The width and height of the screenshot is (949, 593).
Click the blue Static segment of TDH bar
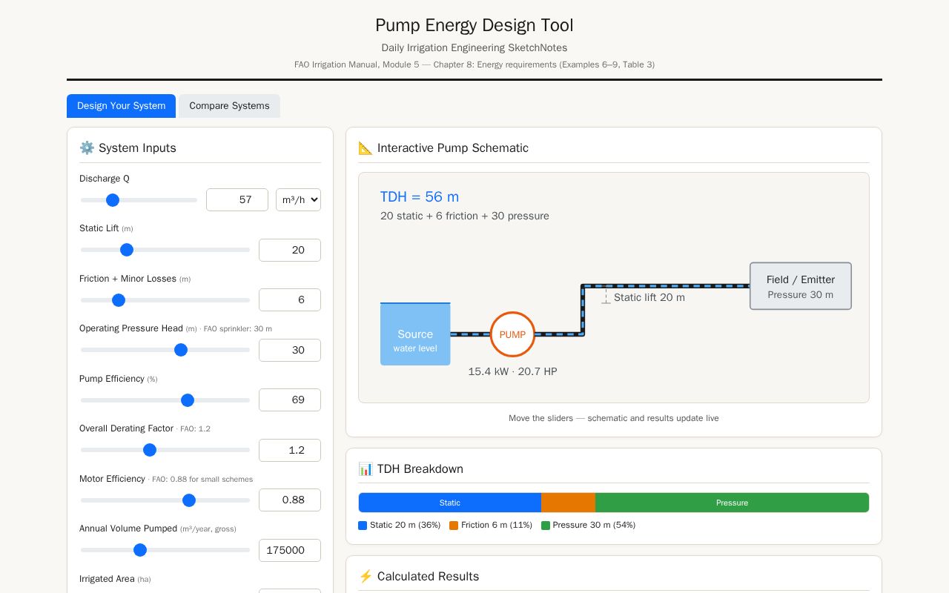[450, 503]
